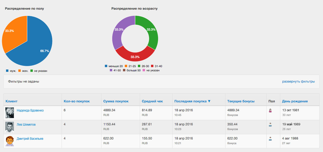Viewport: 323px width, 152px height.
Task: Click birthday 4 авг 1988
Action: [x=290, y=138]
